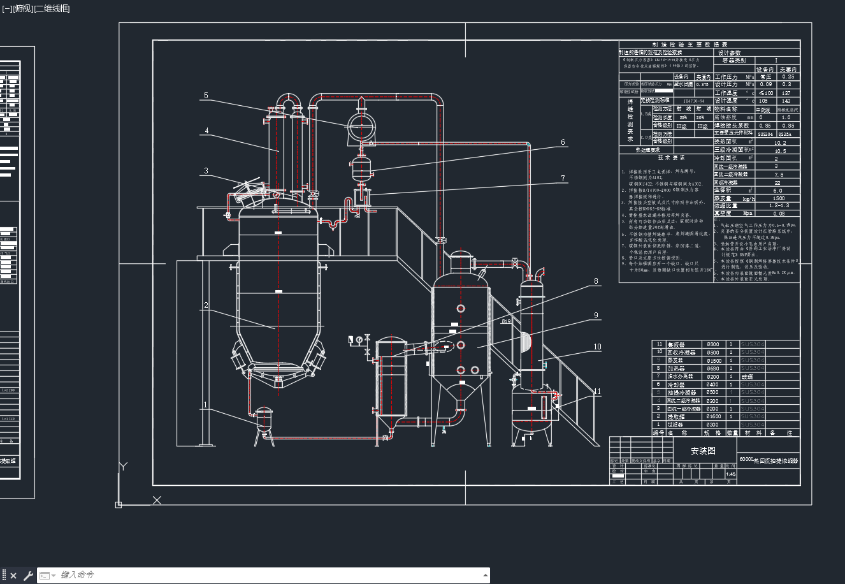Open the 俯视 view controls menu
Screen dimensions: 845x584
[x=23, y=8]
